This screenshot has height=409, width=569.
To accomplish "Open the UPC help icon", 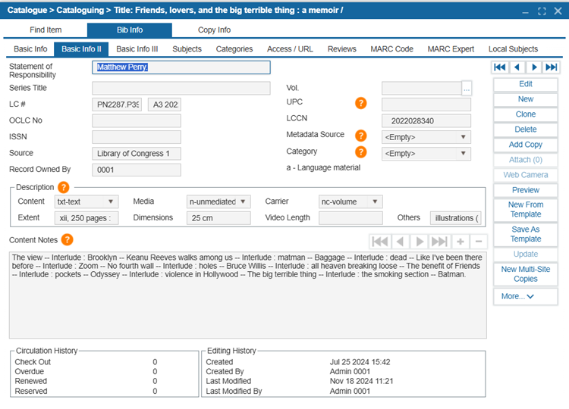I will 360,103.
